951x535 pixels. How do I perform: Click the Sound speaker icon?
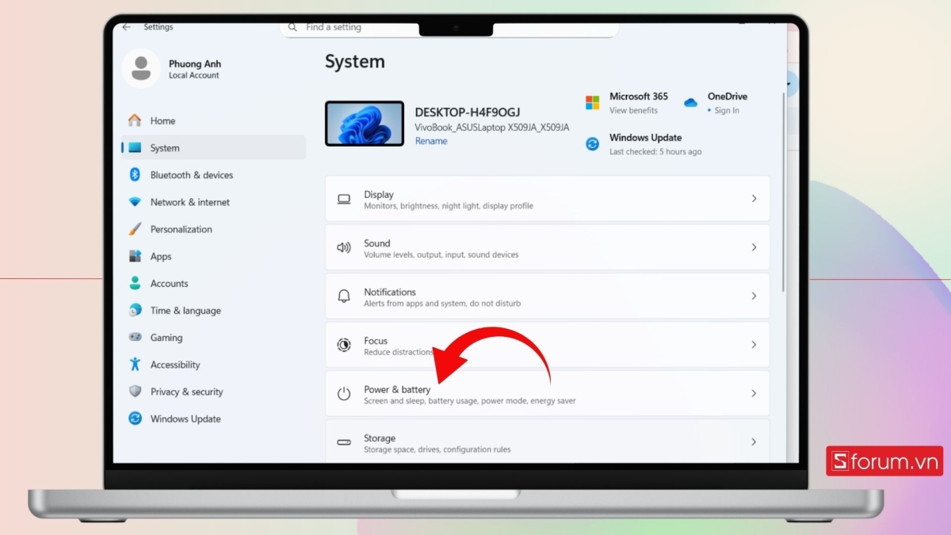[x=344, y=247]
